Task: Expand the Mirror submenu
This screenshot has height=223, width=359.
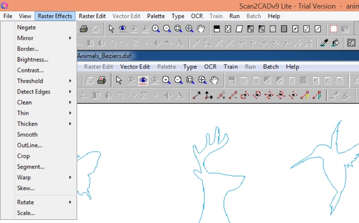Action: (44, 38)
